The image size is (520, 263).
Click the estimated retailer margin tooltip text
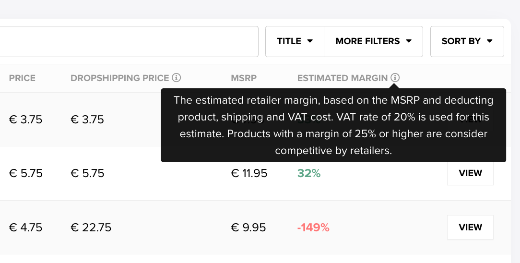[333, 125]
